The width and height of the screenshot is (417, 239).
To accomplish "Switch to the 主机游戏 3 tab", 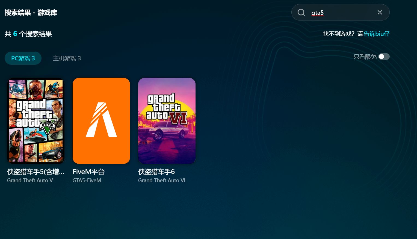I will [x=67, y=58].
